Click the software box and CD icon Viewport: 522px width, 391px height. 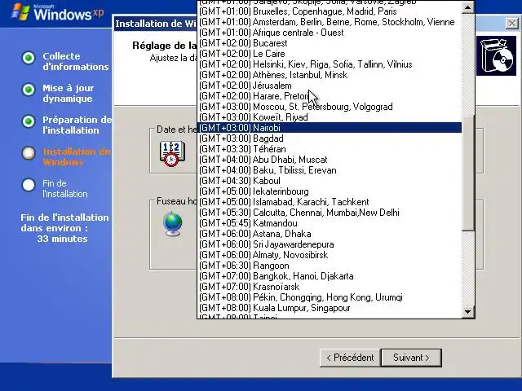point(498,56)
